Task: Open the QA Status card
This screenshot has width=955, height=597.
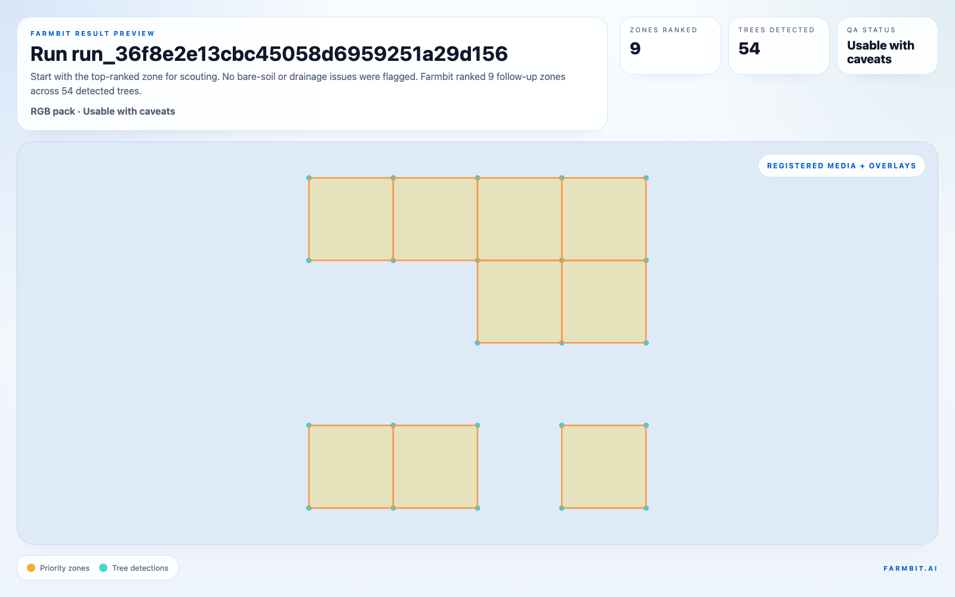Action: click(x=887, y=45)
